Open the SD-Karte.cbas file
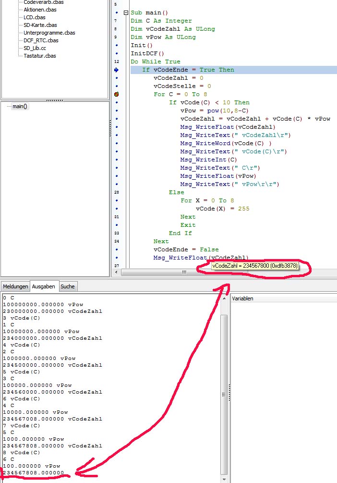337x483 pixels. (x=40, y=25)
